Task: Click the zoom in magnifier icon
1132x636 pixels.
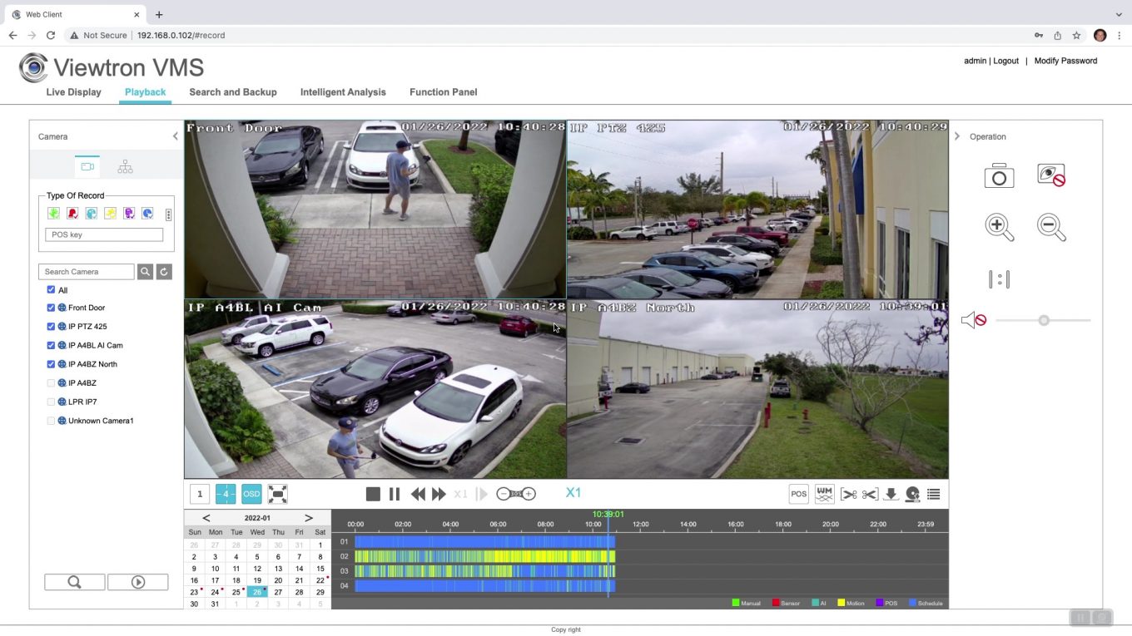Action: point(999,227)
